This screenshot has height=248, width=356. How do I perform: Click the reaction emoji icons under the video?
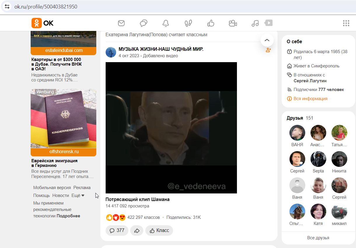pyautogui.click(x=116, y=217)
